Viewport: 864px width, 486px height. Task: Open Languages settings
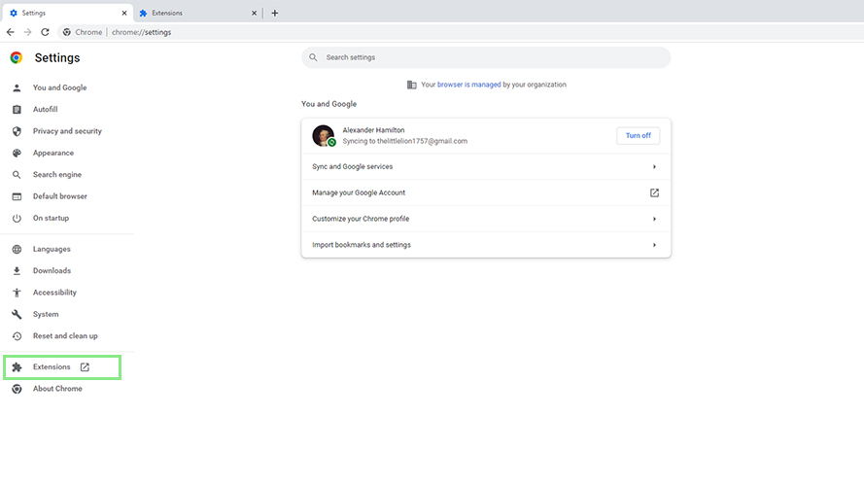[x=52, y=249]
